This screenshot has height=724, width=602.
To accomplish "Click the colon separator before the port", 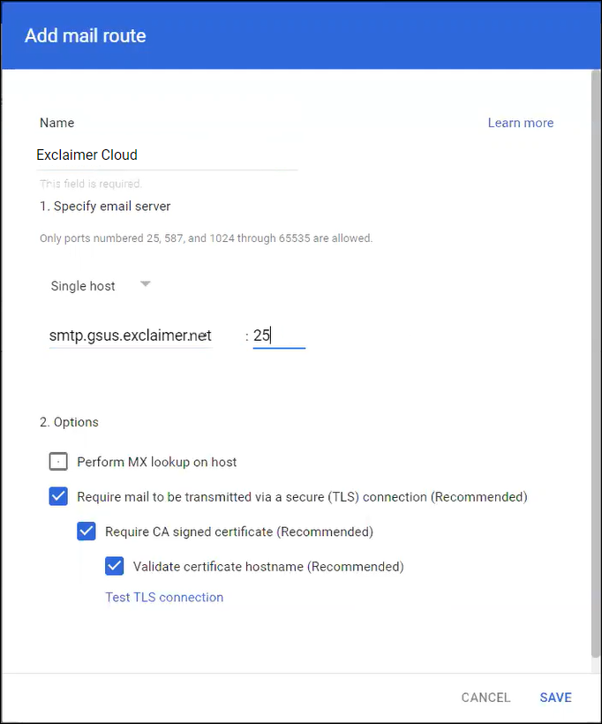I will click(x=247, y=336).
